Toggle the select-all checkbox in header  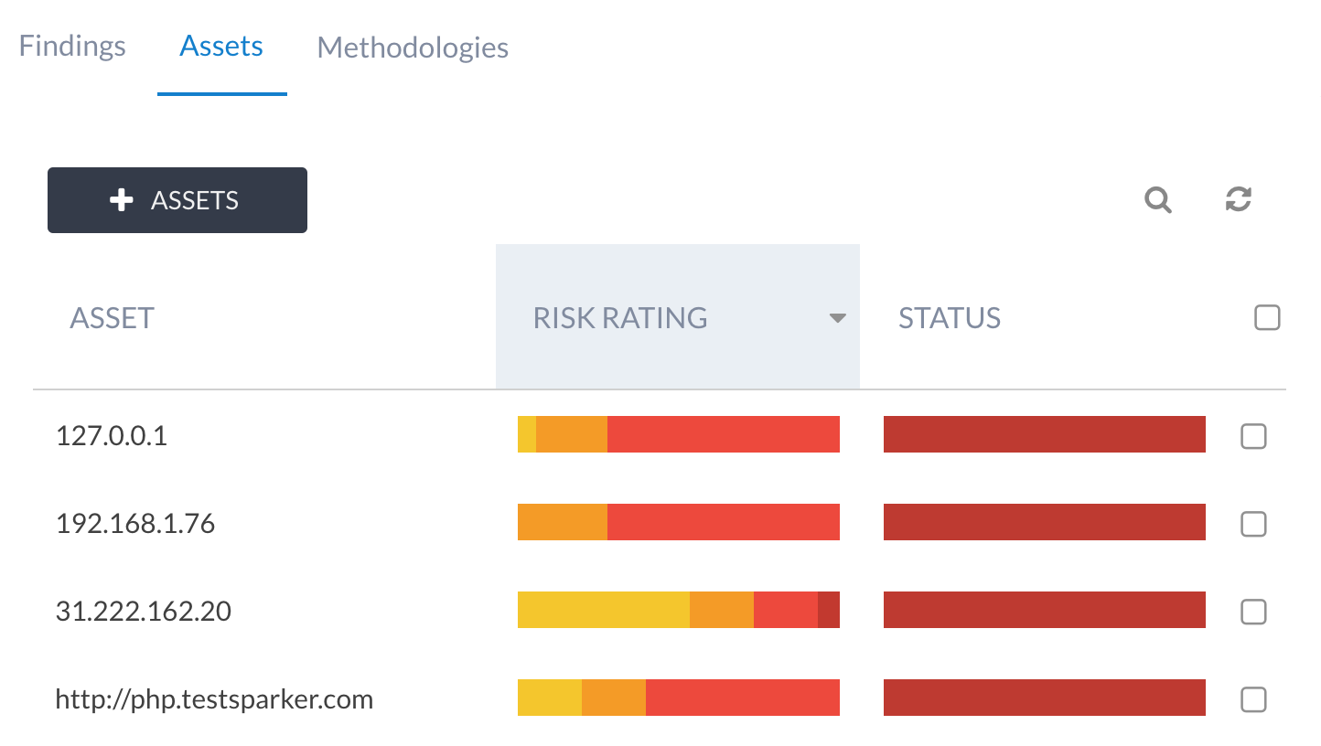click(1267, 318)
